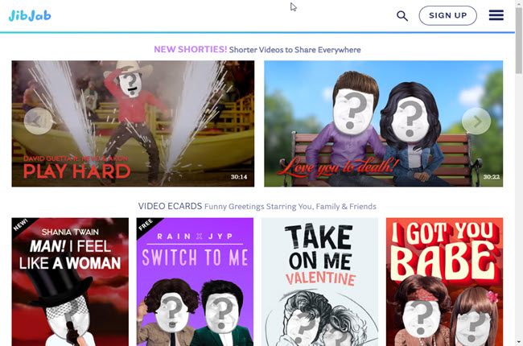The image size is (523, 346).
Task: Go to previous carousel slide arrow
Action: 38,122
